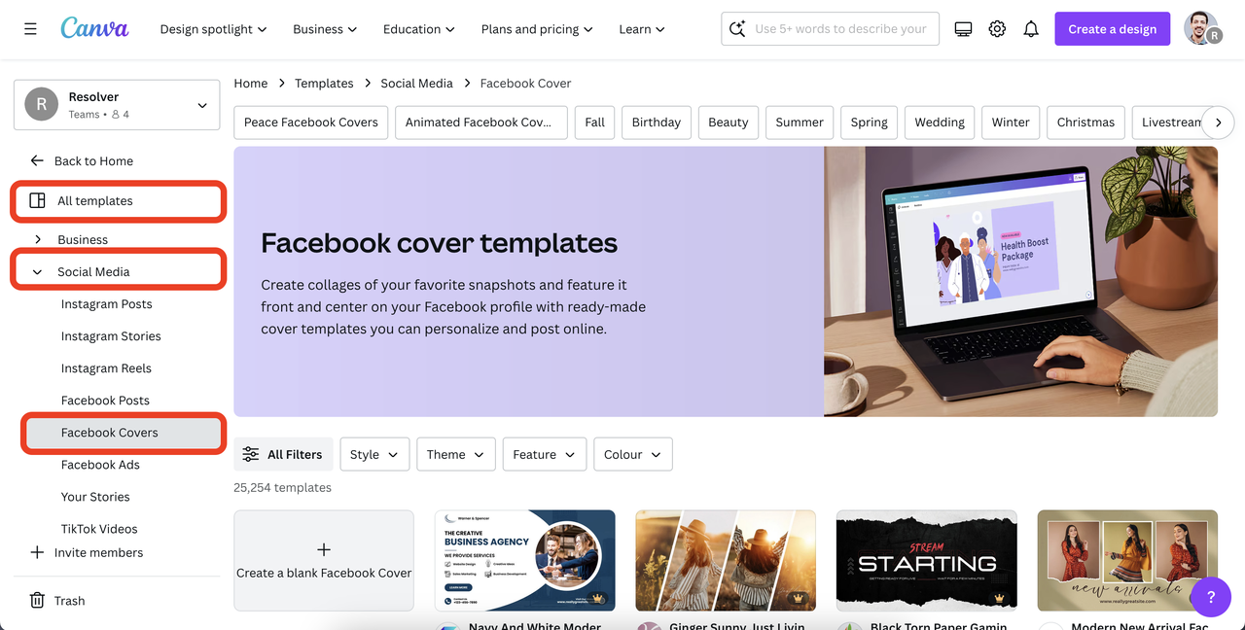
Task: Click the 25,254 templates count text
Action: click(282, 487)
